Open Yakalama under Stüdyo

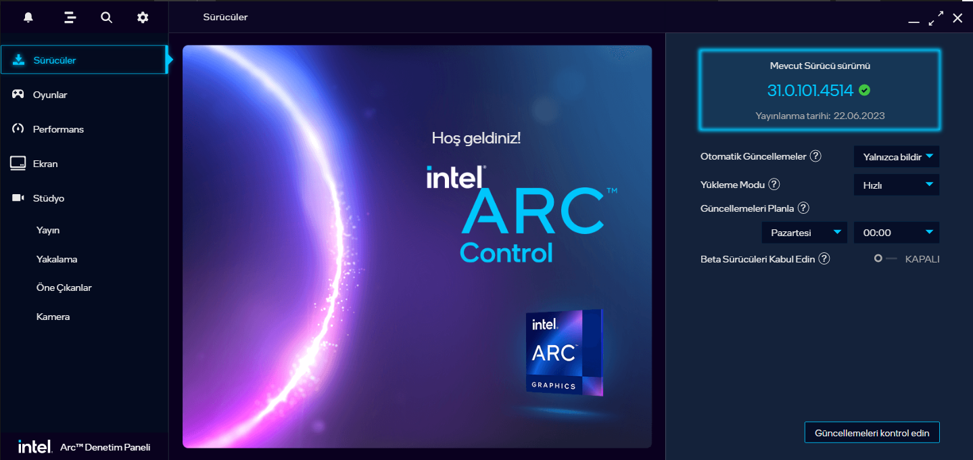(x=57, y=259)
